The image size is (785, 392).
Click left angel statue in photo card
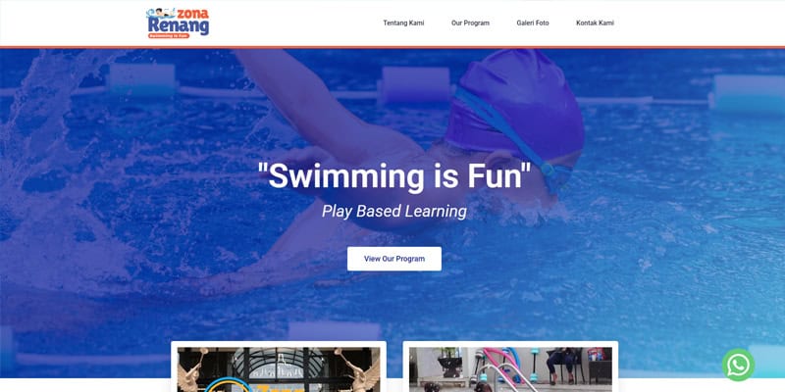pyautogui.click(x=192, y=370)
